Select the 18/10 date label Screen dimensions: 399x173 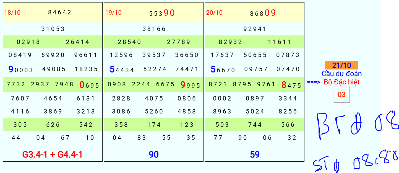click(12, 12)
